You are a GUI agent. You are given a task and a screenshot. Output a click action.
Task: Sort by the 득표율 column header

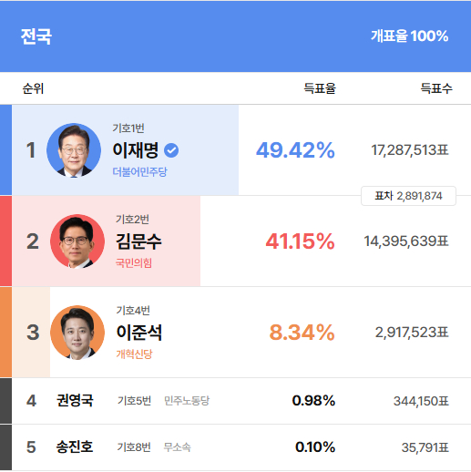pyautogui.click(x=320, y=88)
